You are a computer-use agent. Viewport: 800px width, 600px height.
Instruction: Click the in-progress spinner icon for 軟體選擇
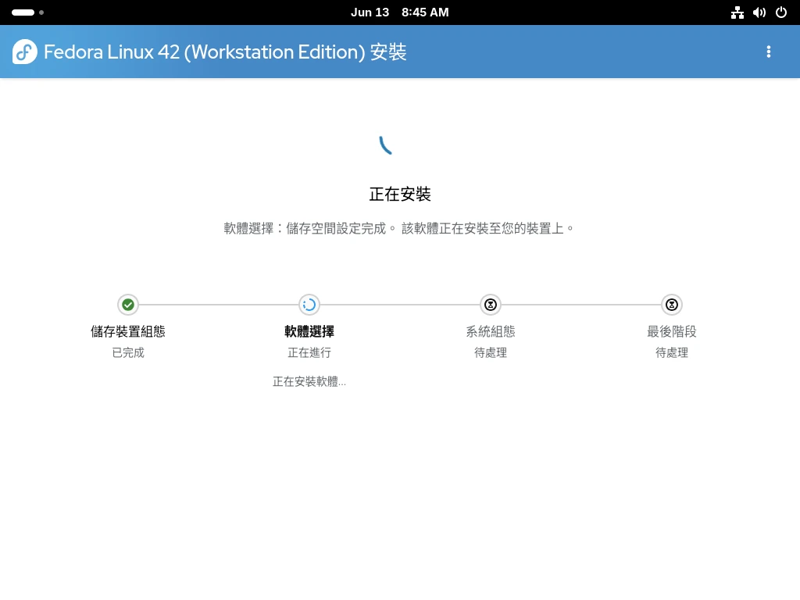[309, 305]
